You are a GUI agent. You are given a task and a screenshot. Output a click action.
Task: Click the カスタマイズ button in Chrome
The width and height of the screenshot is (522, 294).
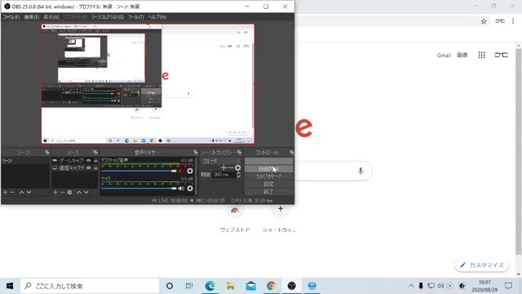[482, 265]
